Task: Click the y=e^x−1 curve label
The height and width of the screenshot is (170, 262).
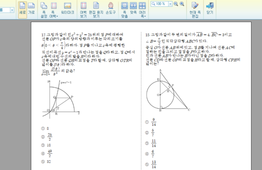Action: (x=66, y=82)
